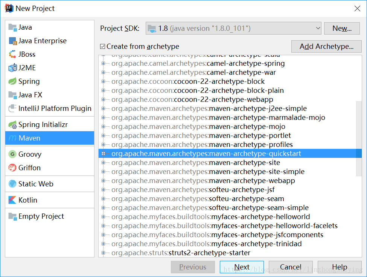Viewport: 367px width, 277px height.
Task: Select Static Web project type
Action: click(x=50, y=184)
